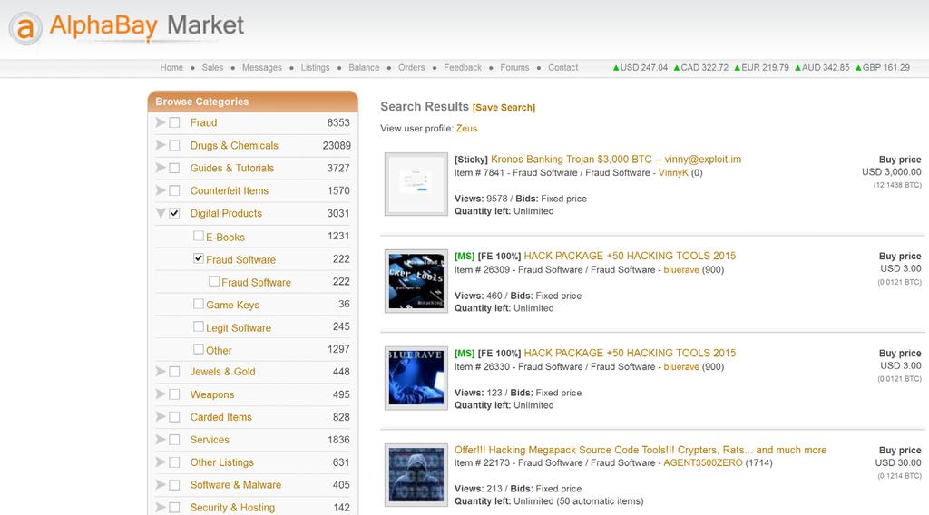
Task: Open Messages in navigation bar
Action: tap(262, 67)
